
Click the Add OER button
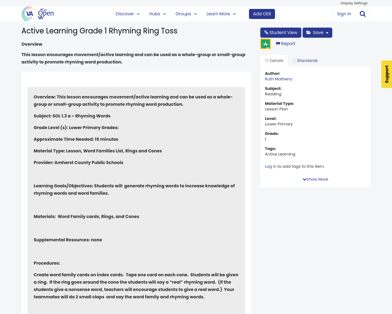pos(262,13)
